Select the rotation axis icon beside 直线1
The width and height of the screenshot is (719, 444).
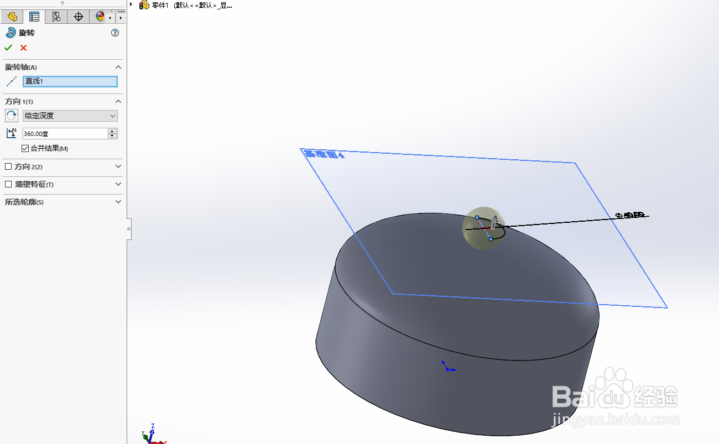pyautogui.click(x=11, y=81)
